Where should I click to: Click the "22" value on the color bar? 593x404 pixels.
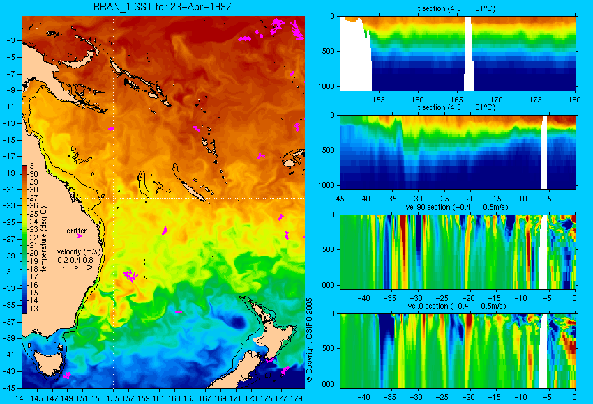point(33,237)
